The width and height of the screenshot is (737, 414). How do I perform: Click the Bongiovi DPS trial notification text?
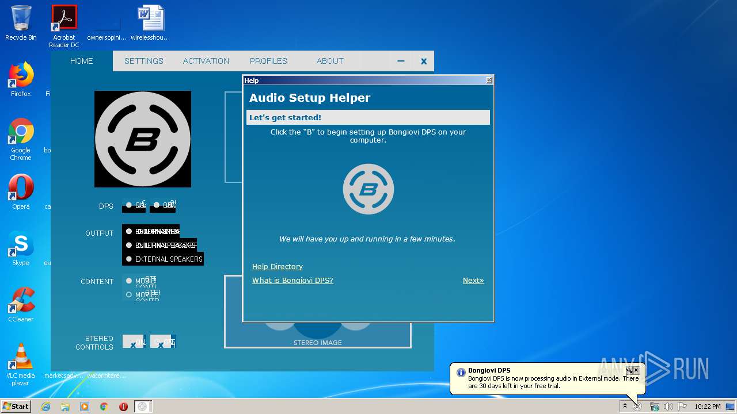coord(553,382)
